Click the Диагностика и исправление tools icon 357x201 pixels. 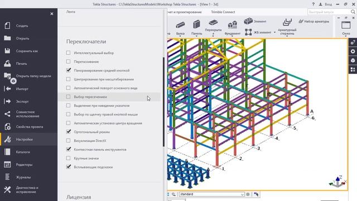(7, 190)
